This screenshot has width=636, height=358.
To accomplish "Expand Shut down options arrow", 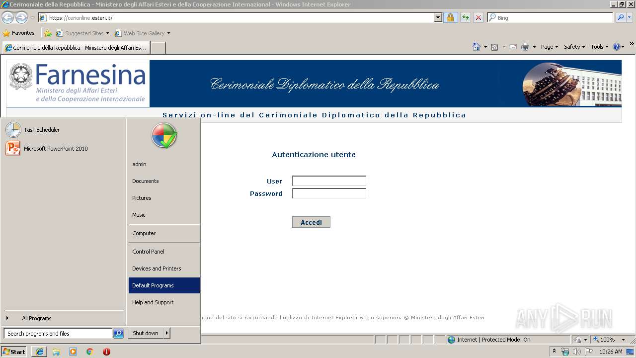I will 167,333.
